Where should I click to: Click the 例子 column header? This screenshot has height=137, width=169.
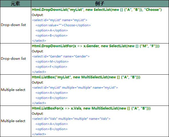coord(100,3)
